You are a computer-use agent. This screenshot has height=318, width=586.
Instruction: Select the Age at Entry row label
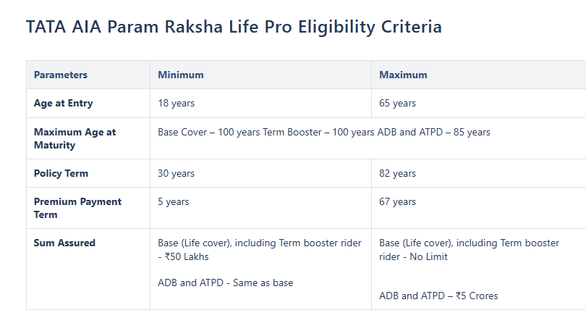point(64,103)
